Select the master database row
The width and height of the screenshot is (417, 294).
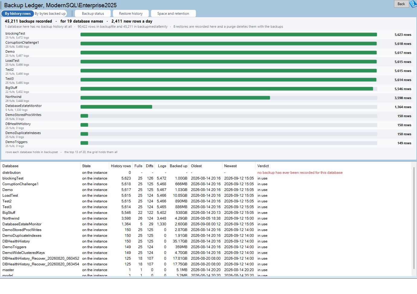[x=205, y=270]
